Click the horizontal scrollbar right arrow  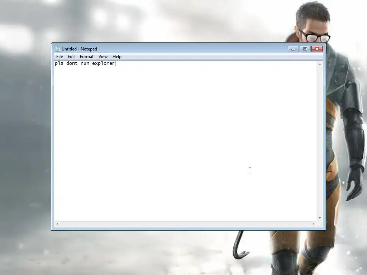pyautogui.click(x=313, y=224)
